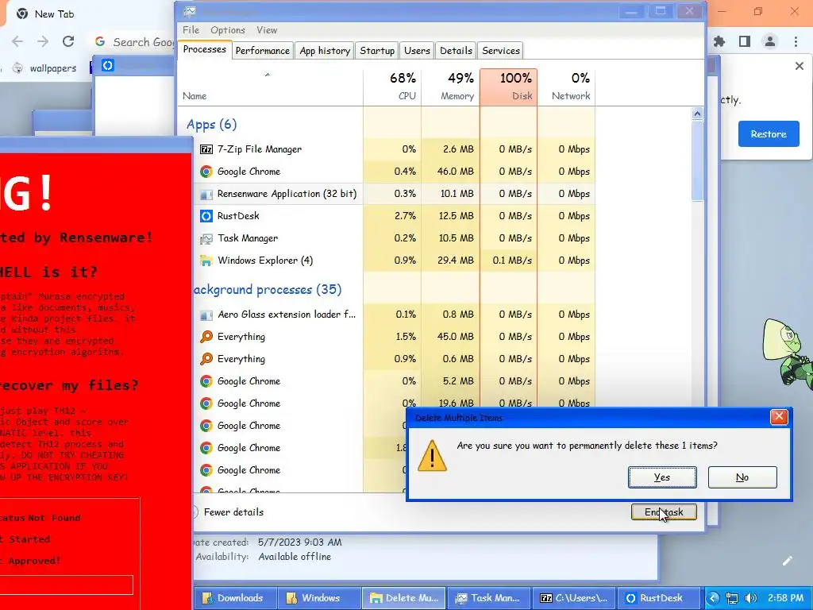Click the Restore button in Chrome
The height and width of the screenshot is (610, 813).
[769, 133]
